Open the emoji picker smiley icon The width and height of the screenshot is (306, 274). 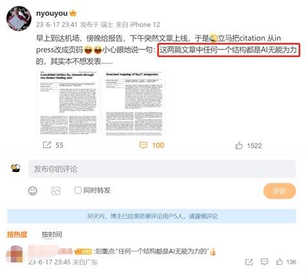pos(33,191)
